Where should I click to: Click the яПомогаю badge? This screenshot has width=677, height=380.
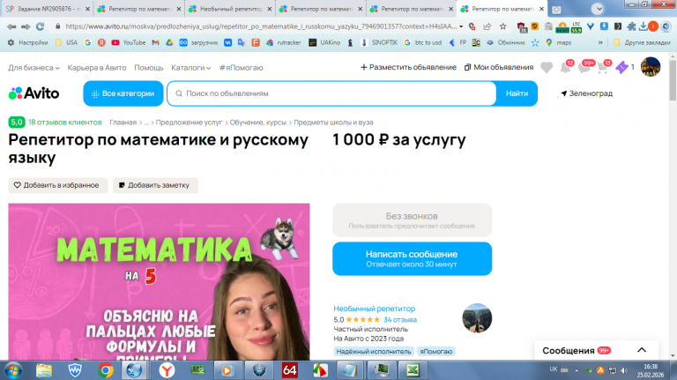436,352
